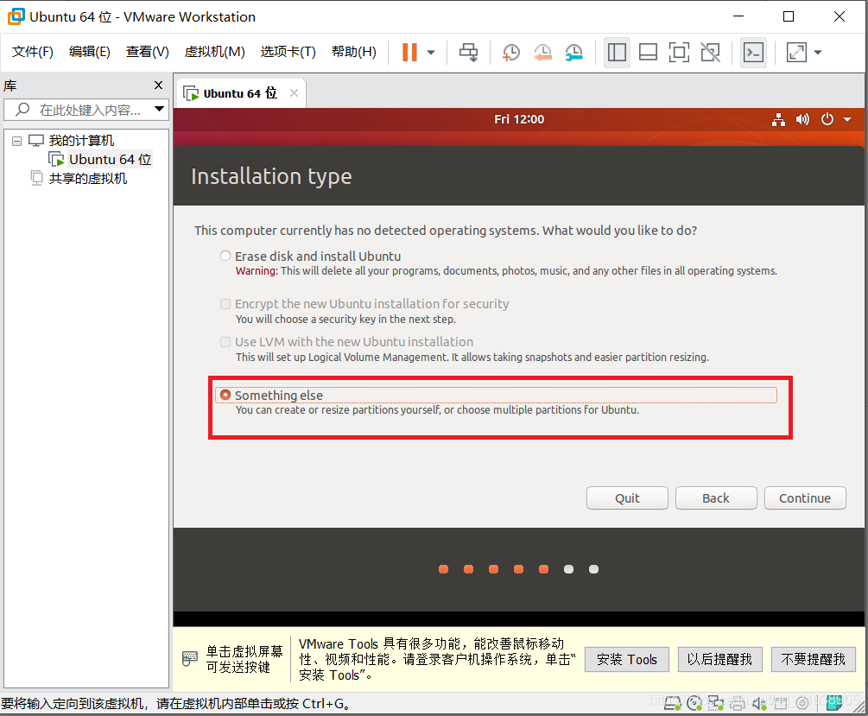Open the 帮助(H) menu
Viewport: 868px width, 716px height.
[354, 52]
